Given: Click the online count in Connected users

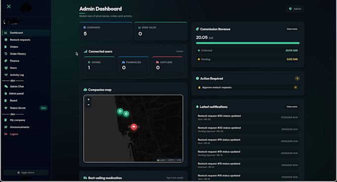Looking at the screenshot, I should point(179,52).
